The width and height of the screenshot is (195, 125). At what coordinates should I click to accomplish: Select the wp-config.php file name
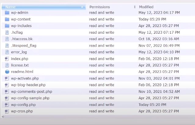tap(23, 105)
